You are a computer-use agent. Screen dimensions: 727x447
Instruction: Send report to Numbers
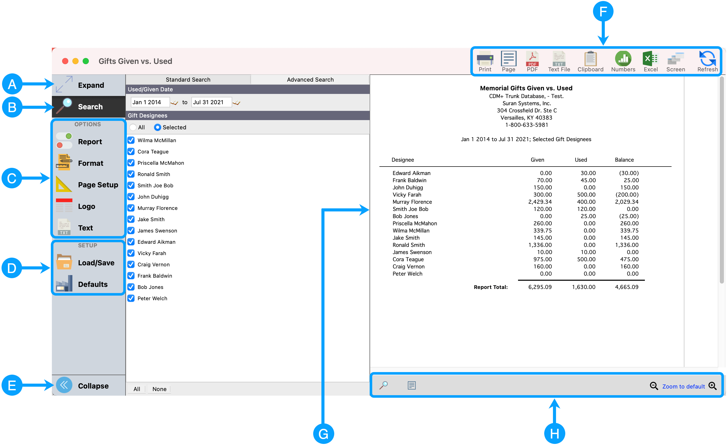(623, 62)
